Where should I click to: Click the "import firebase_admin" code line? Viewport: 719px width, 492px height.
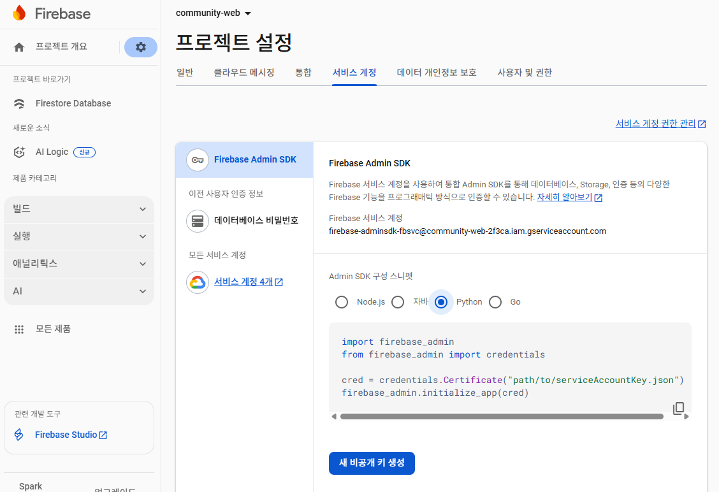pos(398,342)
